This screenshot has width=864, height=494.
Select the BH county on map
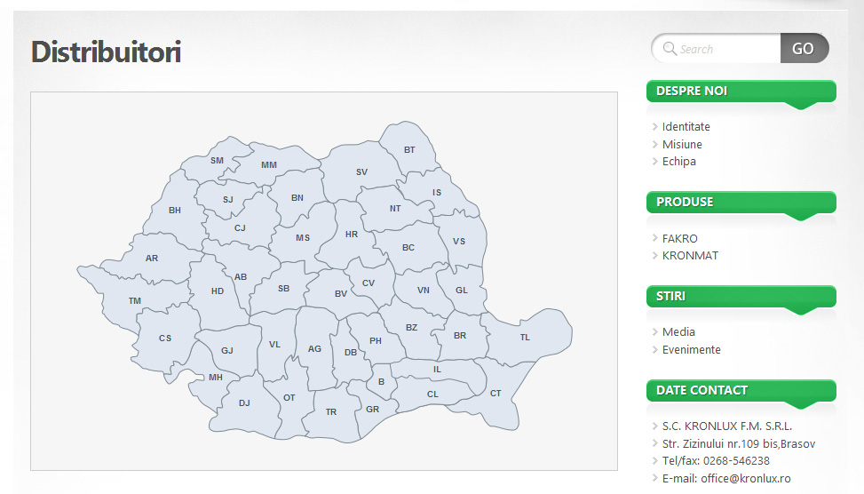pos(175,210)
